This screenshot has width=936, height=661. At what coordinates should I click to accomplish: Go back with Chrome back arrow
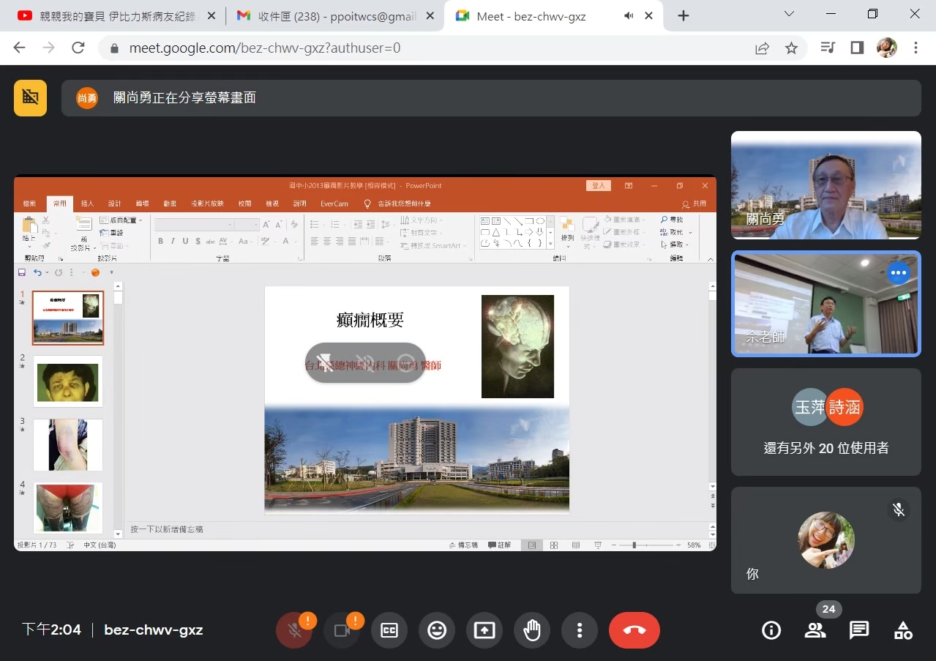click(20, 48)
